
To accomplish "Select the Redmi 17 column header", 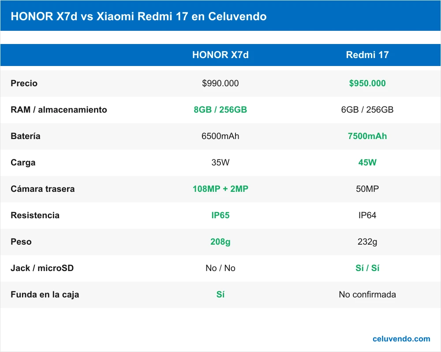I will click(x=367, y=55).
